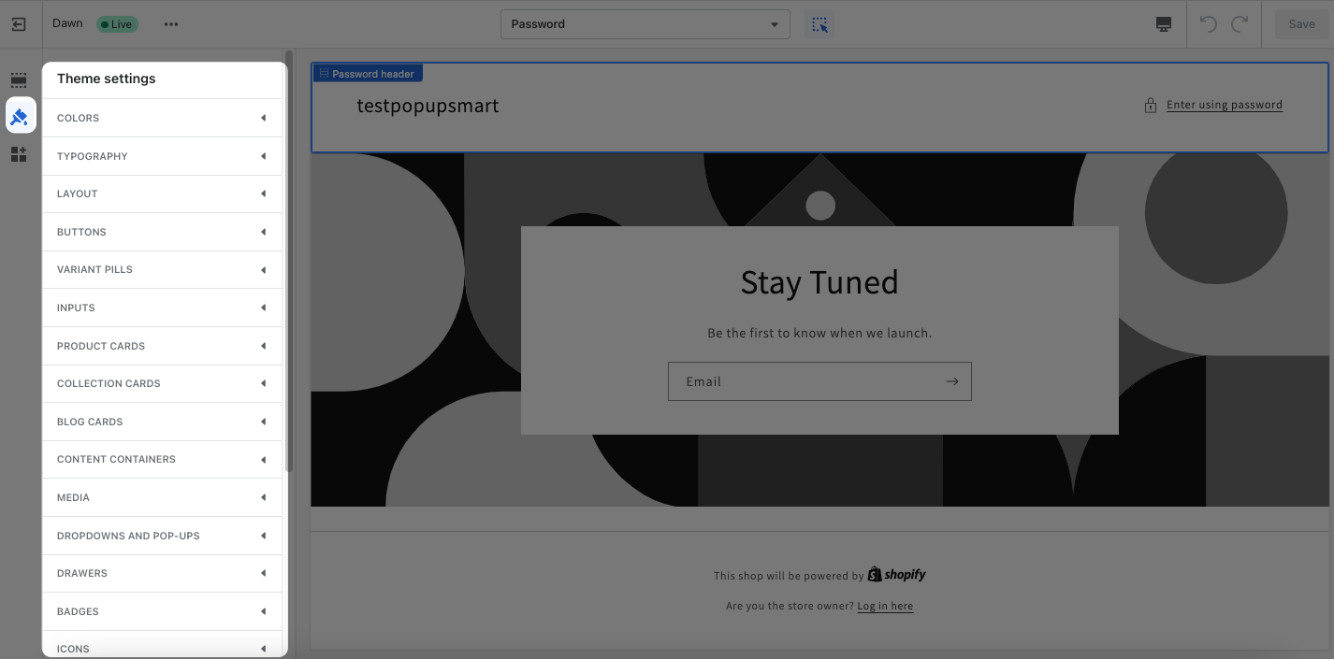Expand the COLORS settings section
This screenshot has height=659, width=1334.
tap(162, 118)
